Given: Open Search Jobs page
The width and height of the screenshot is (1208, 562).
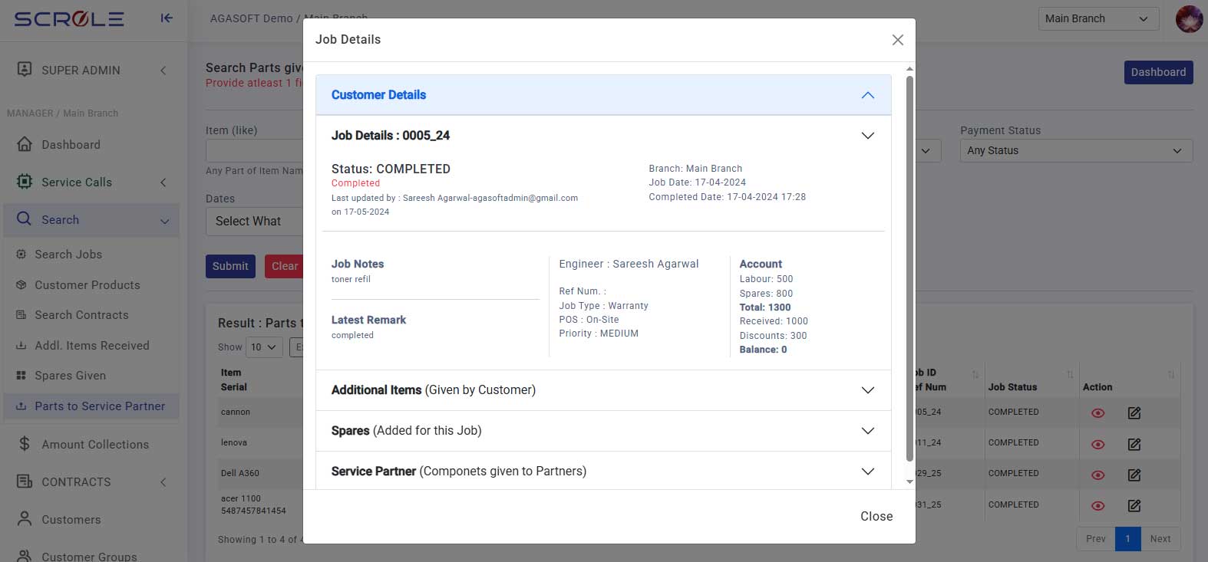Looking at the screenshot, I should (x=68, y=255).
